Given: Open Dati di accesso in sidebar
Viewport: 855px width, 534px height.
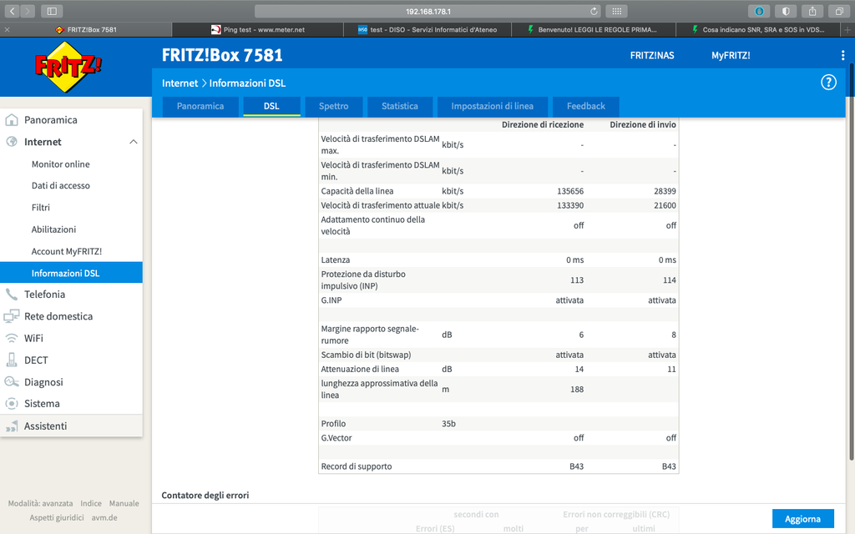Looking at the screenshot, I should [60, 185].
